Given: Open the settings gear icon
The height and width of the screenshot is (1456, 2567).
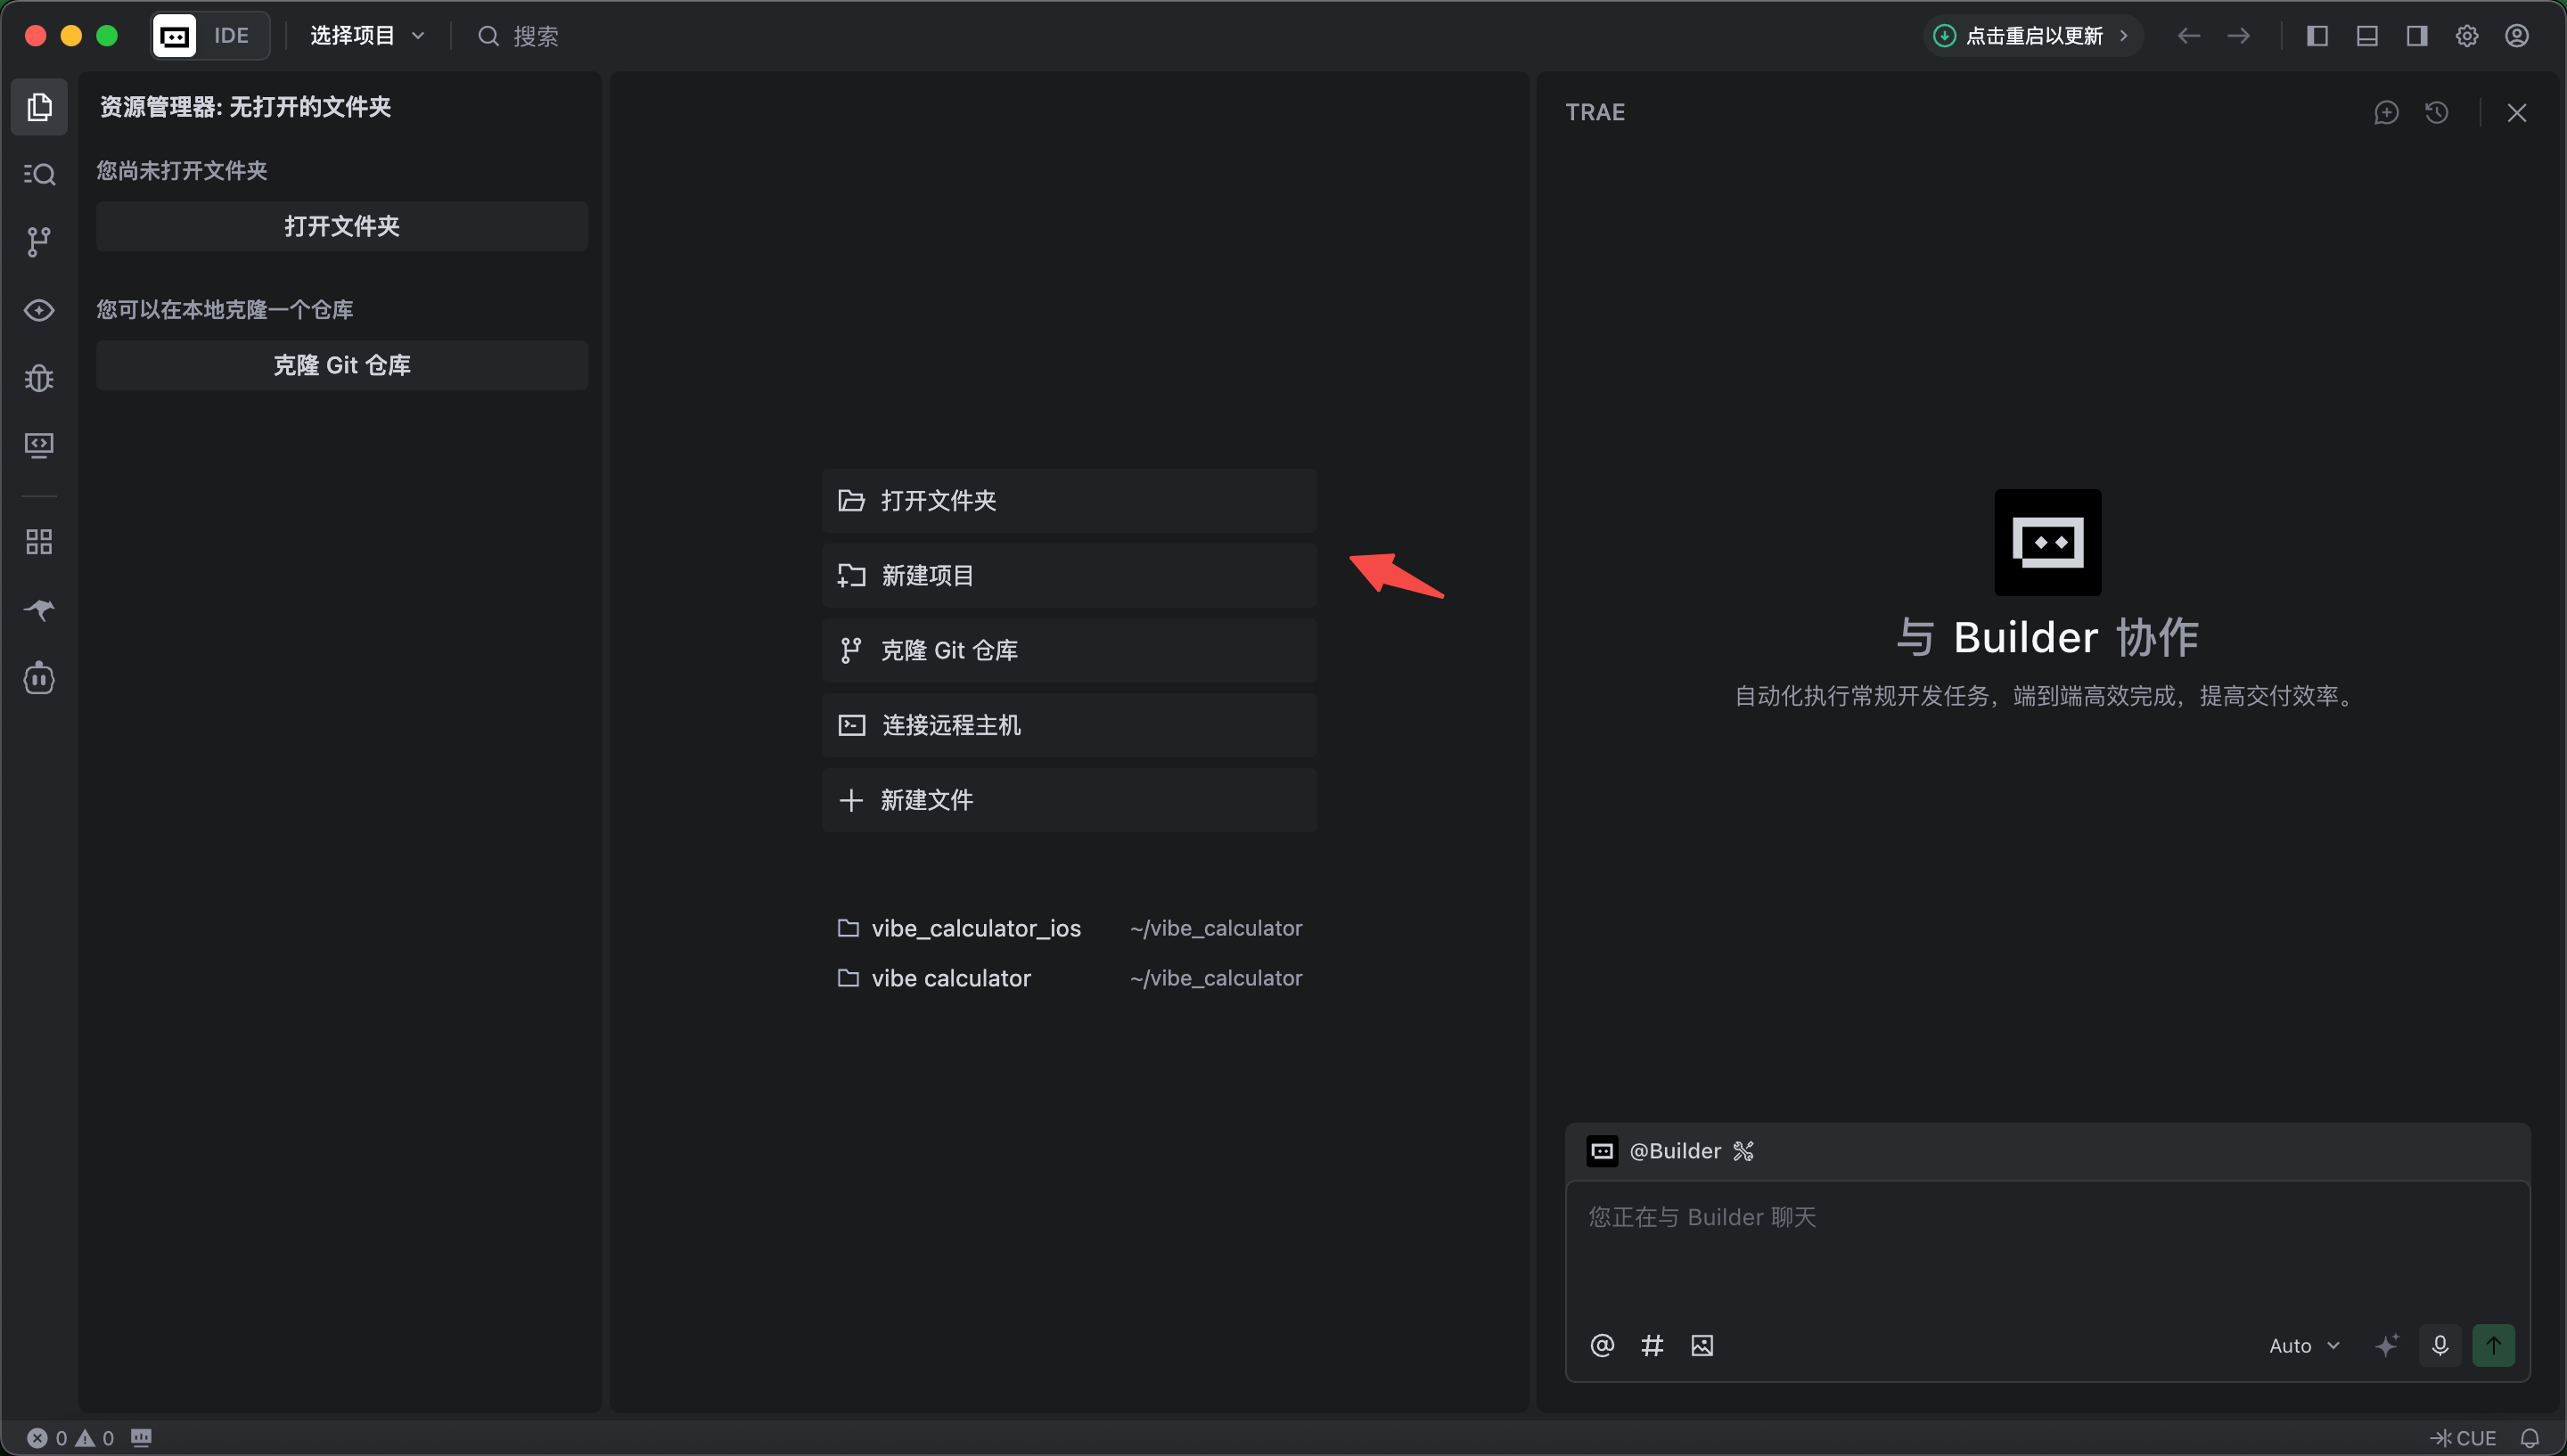Looking at the screenshot, I should coord(2467,36).
